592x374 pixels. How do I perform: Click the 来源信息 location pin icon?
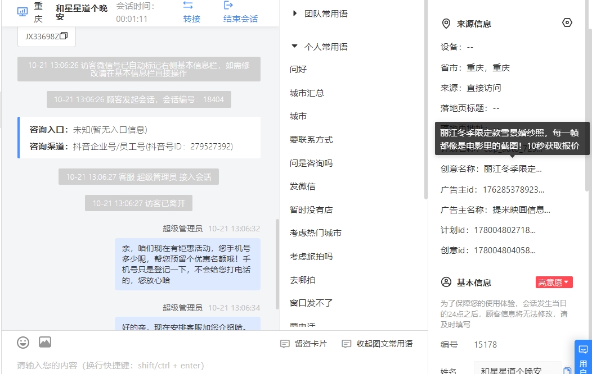click(x=446, y=24)
